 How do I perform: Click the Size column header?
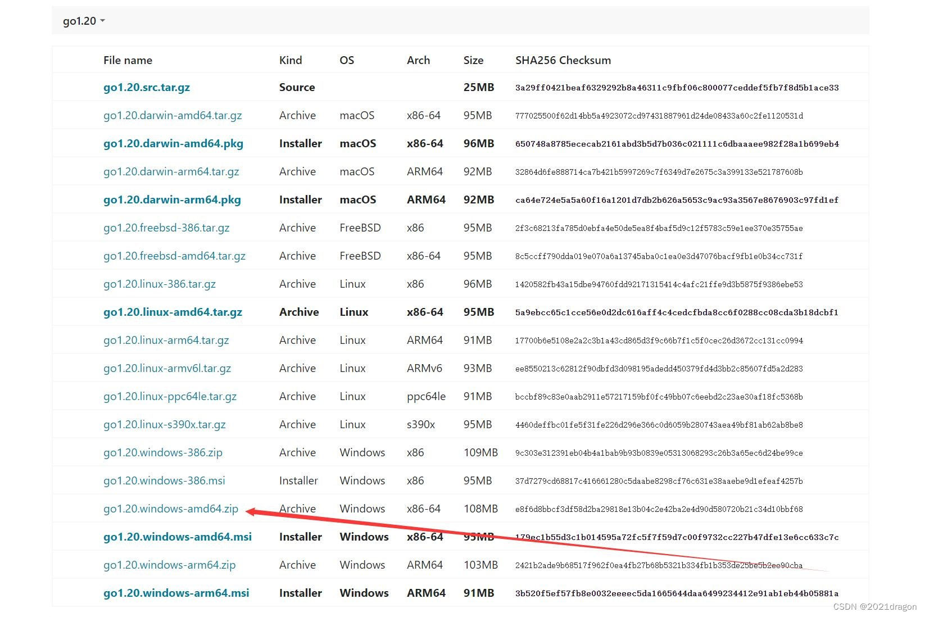pos(473,60)
